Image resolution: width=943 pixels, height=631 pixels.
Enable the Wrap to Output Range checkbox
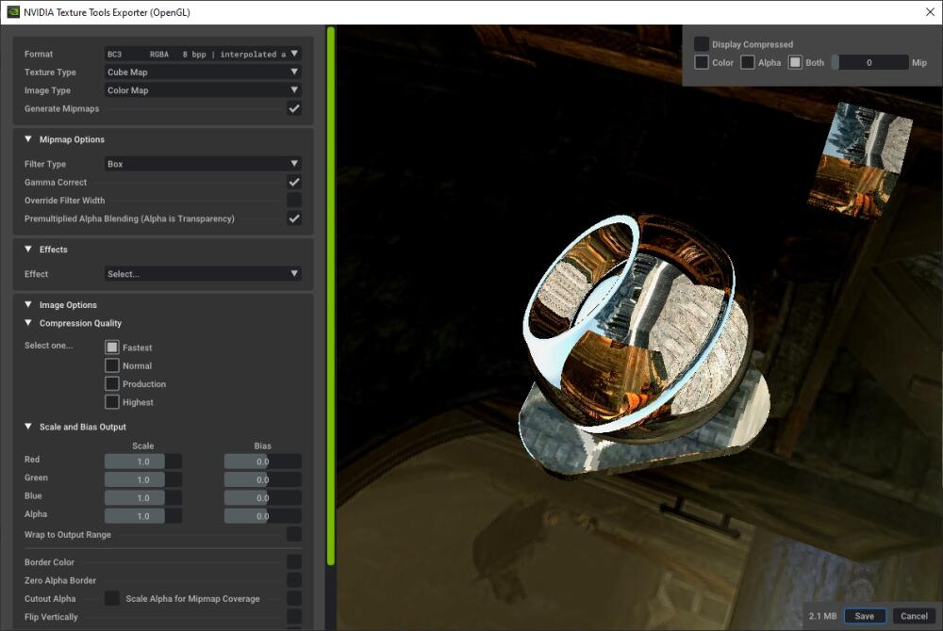click(294, 534)
